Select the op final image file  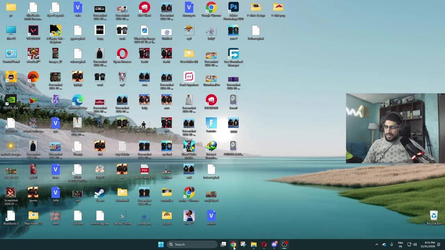pos(167,149)
